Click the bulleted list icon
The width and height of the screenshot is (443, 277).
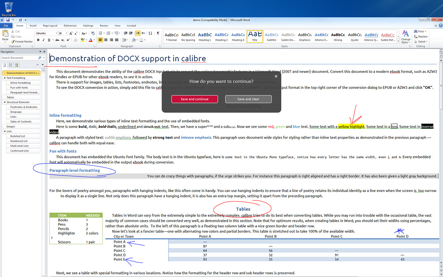(x=100, y=33)
